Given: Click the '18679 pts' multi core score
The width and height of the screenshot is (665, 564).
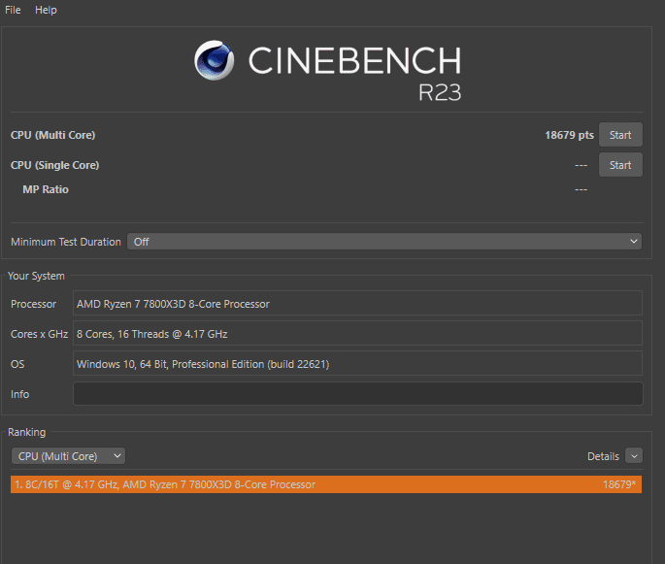Looking at the screenshot, I should point(569,135).
